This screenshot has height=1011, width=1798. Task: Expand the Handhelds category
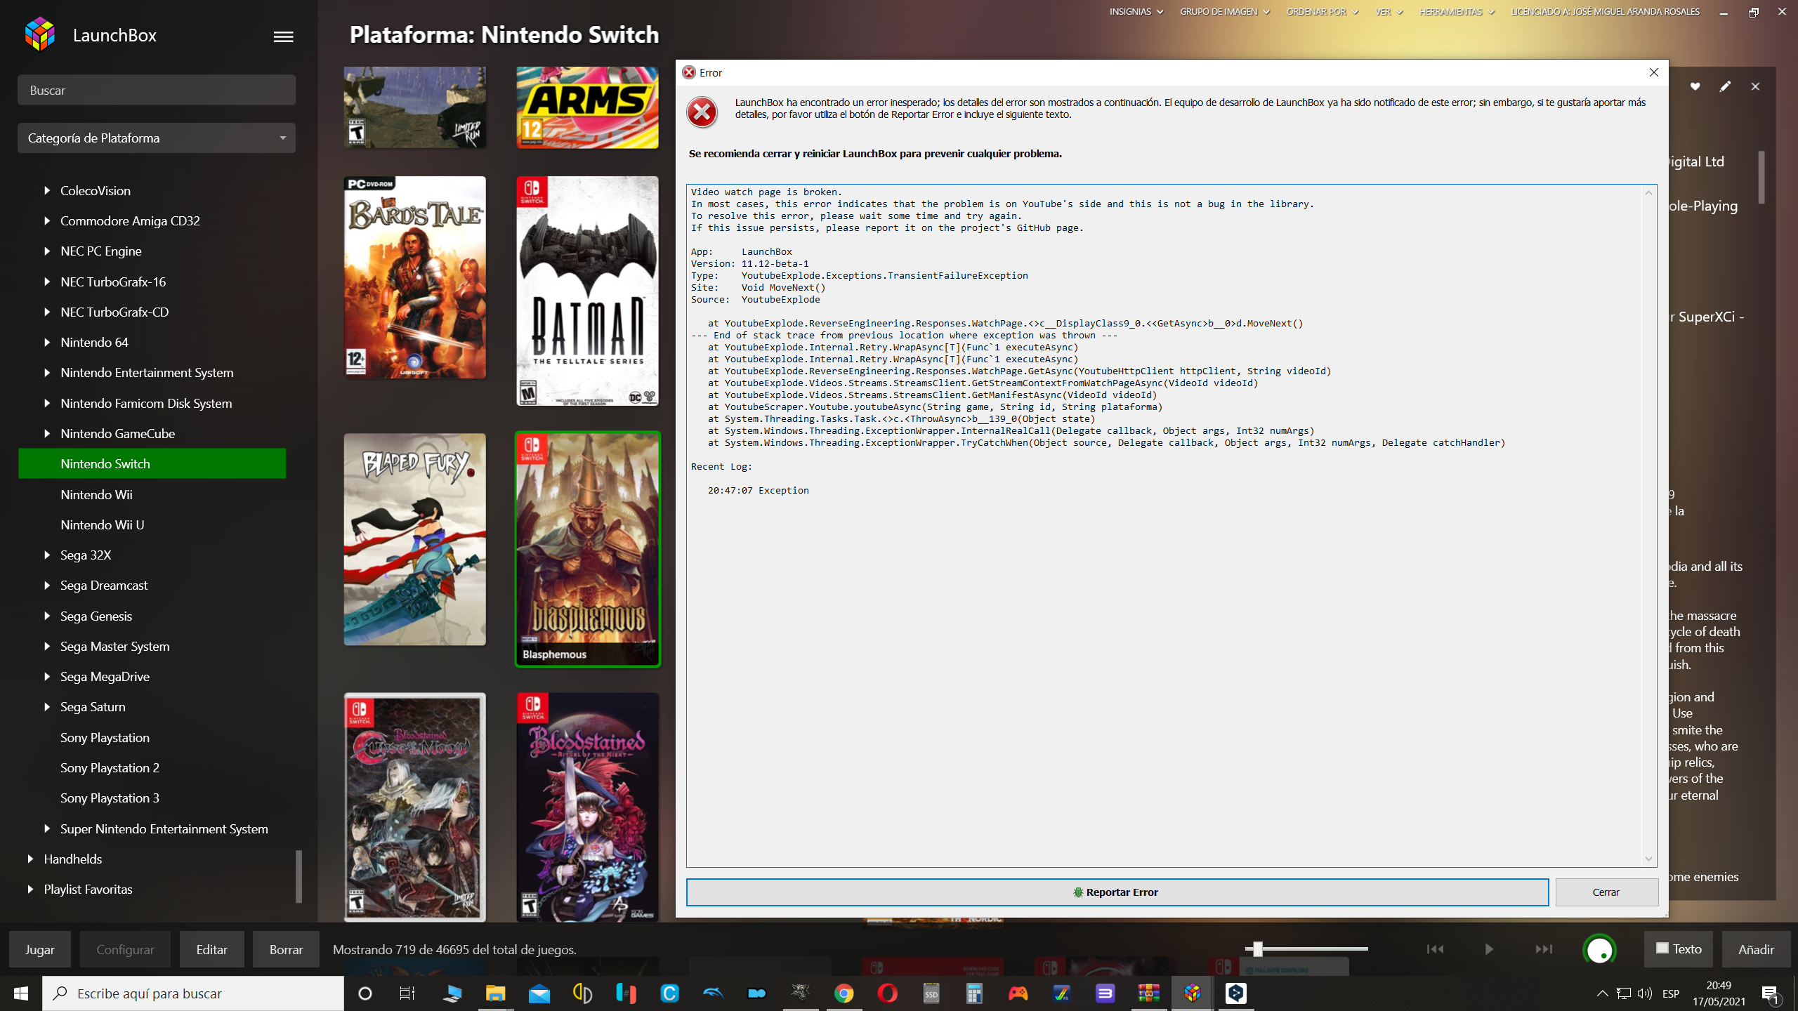[30, 859]
